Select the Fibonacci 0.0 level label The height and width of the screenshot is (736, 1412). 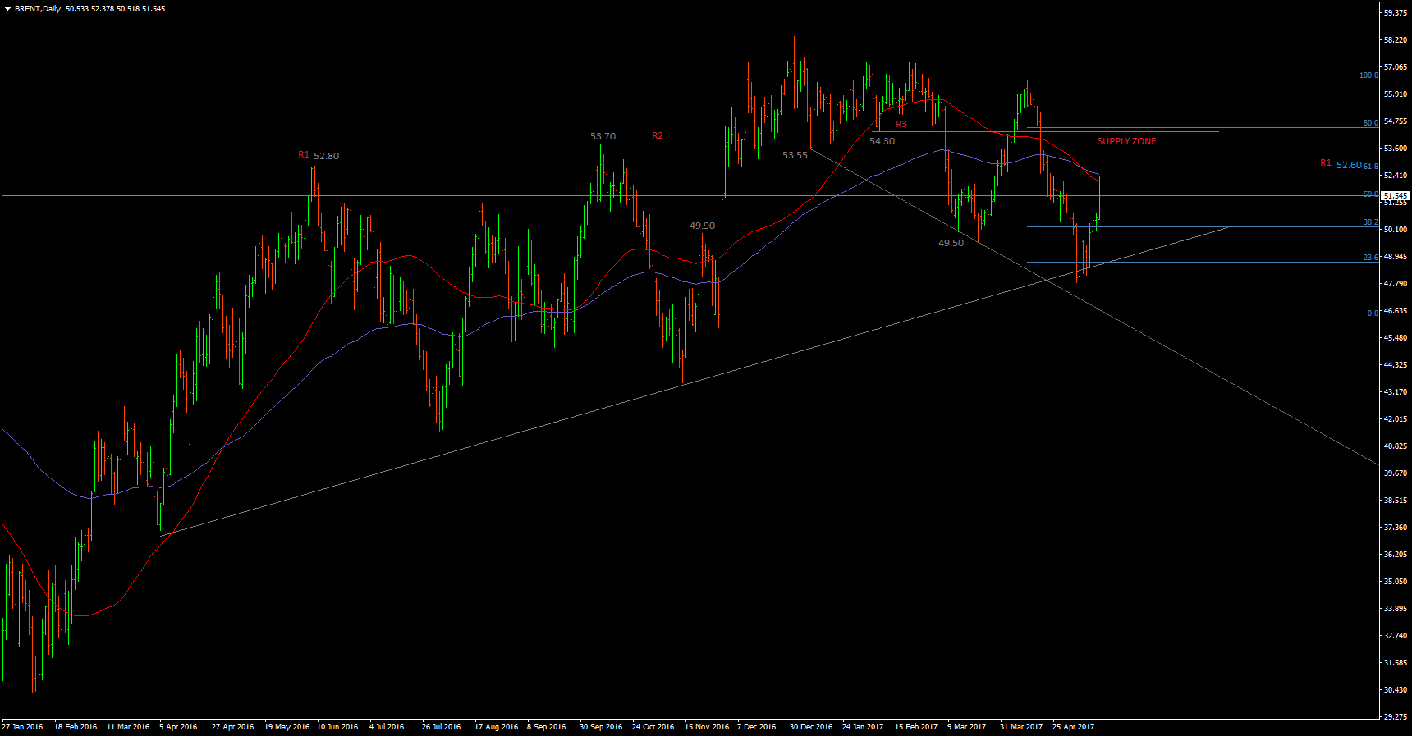tap(1372, 313)
